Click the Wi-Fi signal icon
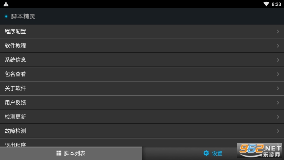 (266, 4)
